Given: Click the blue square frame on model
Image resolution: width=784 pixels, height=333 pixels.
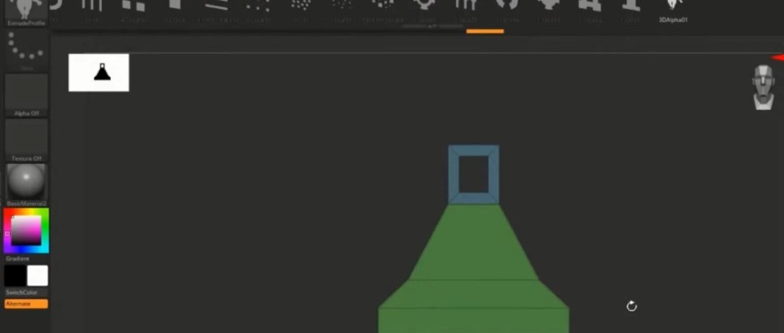Looking at the screenshot, I should pyautogui.click(x=474, y=151).
